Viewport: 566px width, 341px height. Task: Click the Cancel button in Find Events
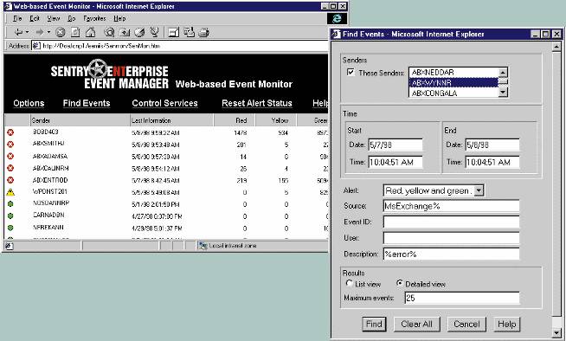[466, 324]
